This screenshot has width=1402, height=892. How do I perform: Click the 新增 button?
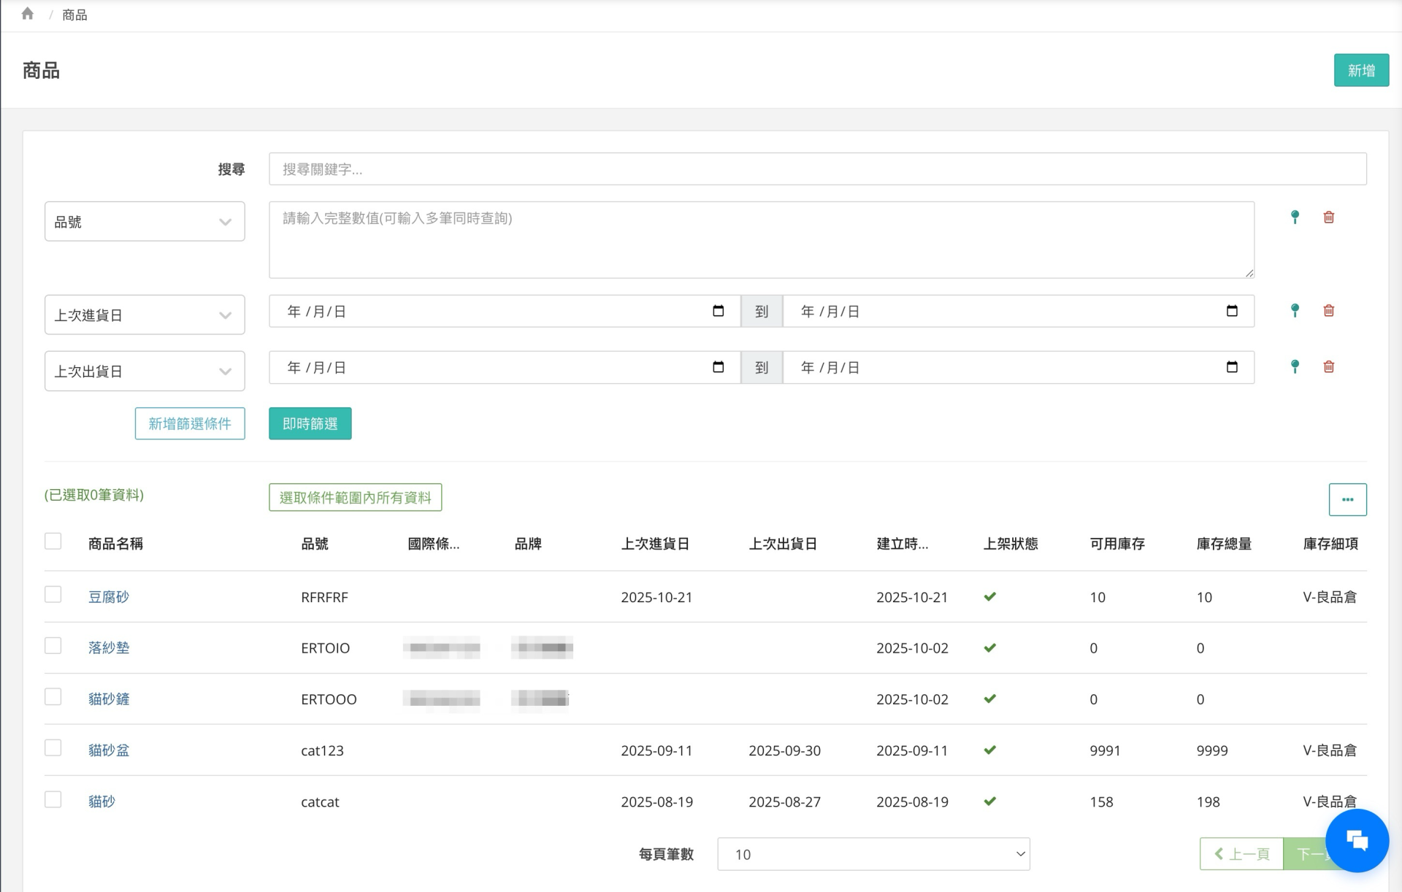1360,70
